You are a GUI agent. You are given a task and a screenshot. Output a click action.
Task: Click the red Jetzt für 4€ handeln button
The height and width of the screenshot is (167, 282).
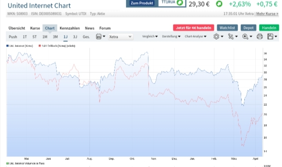click(194, 28)
